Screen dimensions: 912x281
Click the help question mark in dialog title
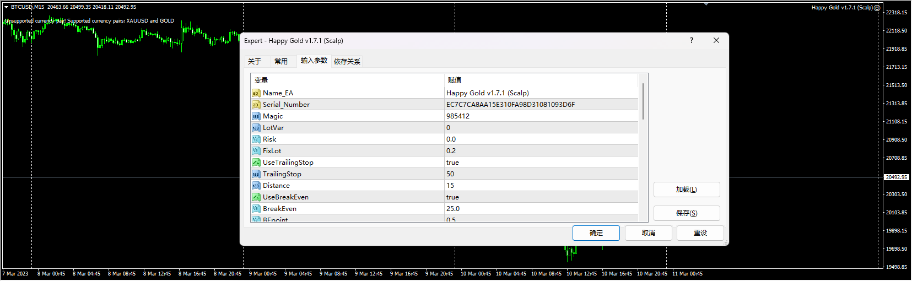tap(692, 40)
